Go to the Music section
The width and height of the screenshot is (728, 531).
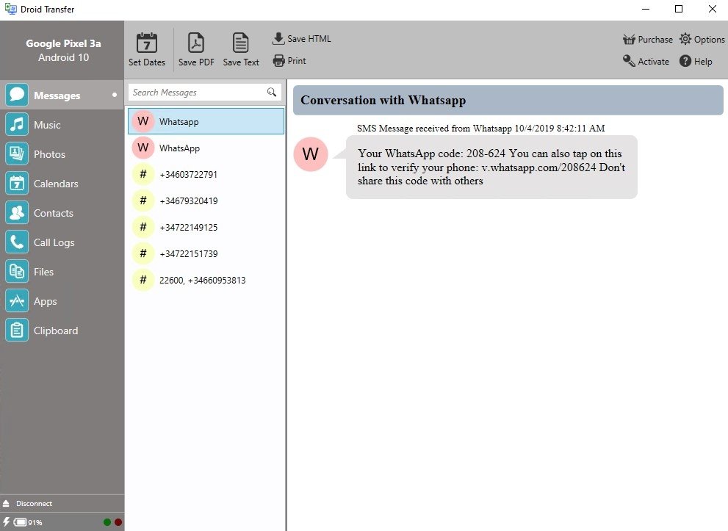tap(62, 125)
